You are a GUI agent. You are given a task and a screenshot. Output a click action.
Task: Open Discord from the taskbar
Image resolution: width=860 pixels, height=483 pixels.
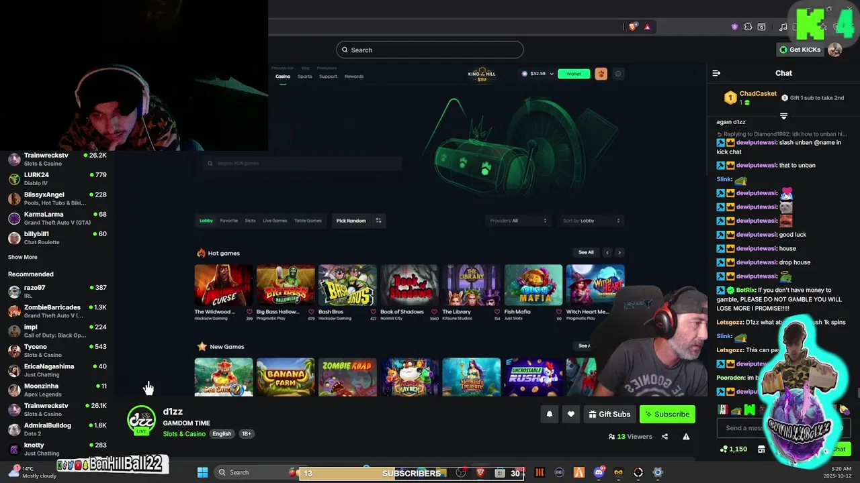click(599, 472)
